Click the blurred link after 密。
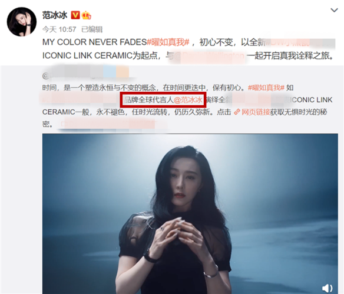 click(108, 124)
